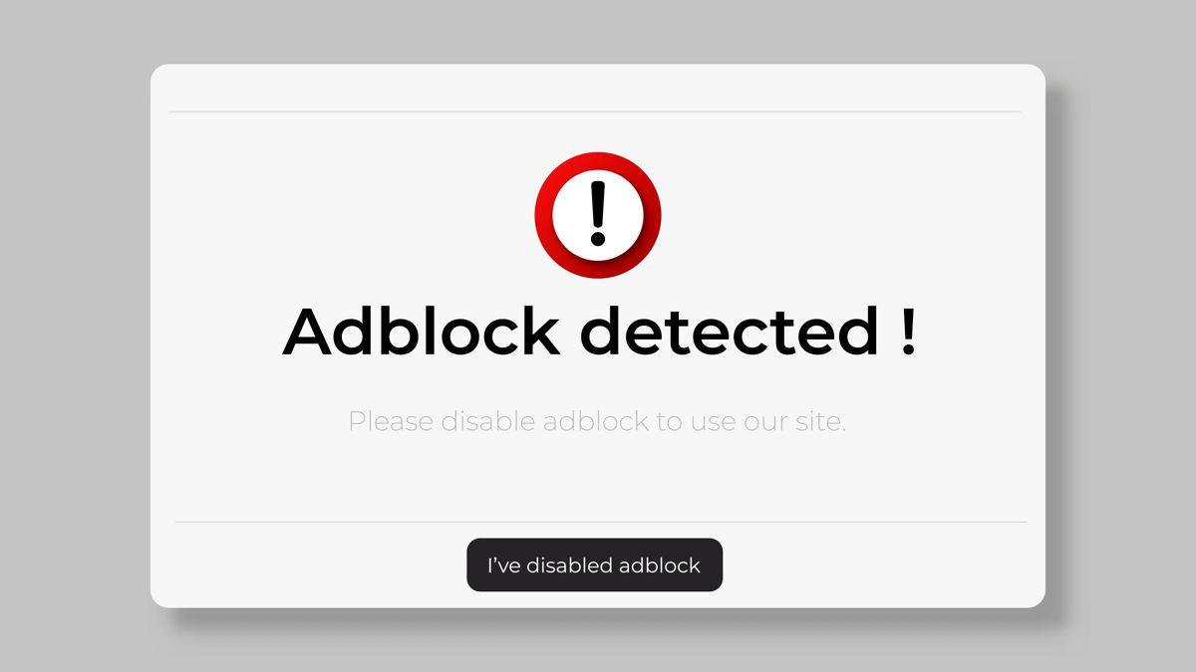Click the exclamation mark in the heading

(909, 332)
